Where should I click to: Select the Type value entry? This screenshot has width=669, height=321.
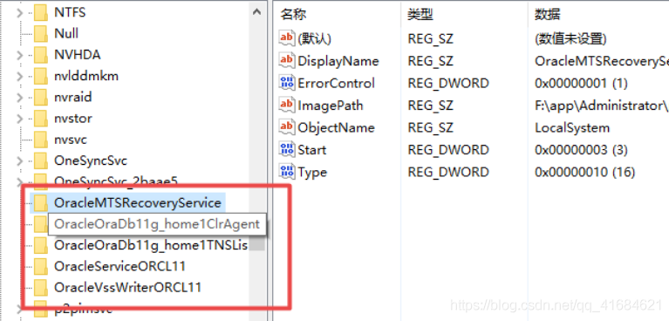(312, 172)
